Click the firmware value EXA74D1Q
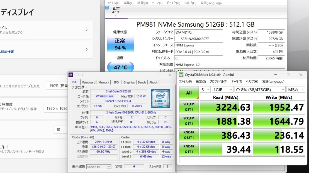 click(x=198, y=32)
